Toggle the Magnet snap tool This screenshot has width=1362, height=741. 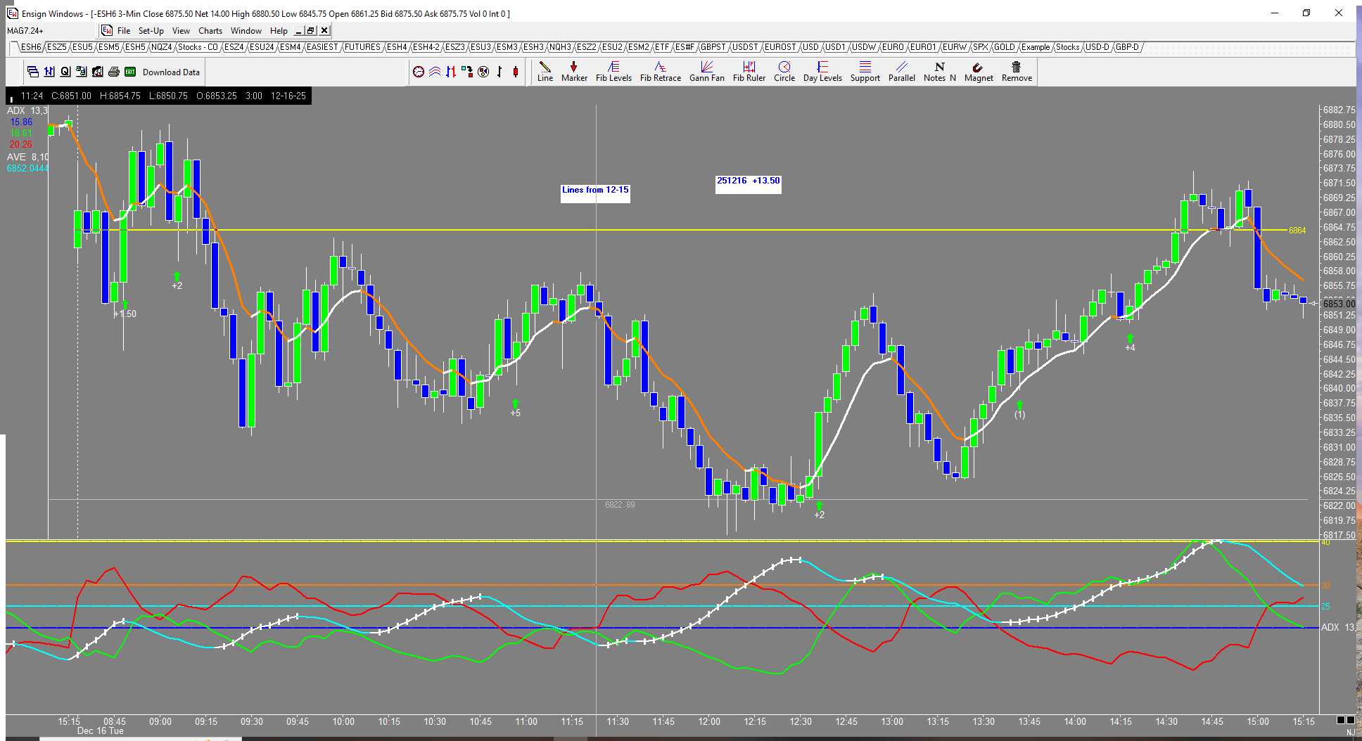tap(978, 71)
